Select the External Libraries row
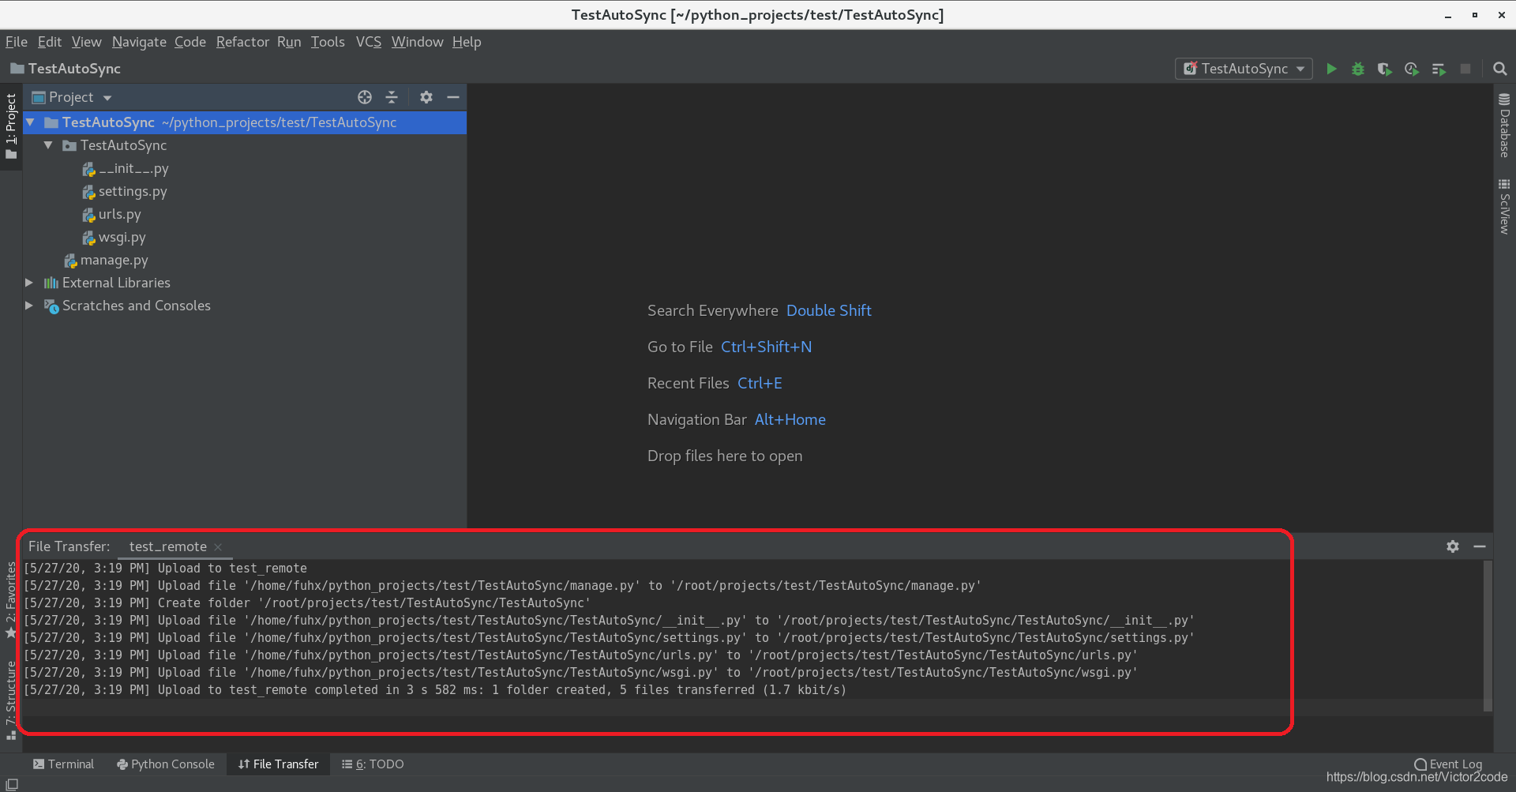Screen dimensions: 1516x792 [x=245, y=283]
